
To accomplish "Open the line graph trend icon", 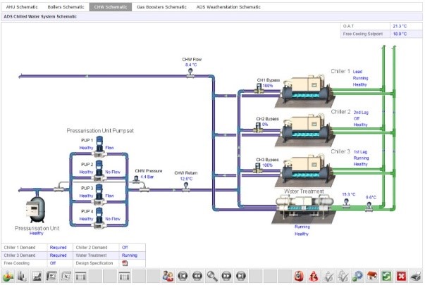I will click(37, 276).
